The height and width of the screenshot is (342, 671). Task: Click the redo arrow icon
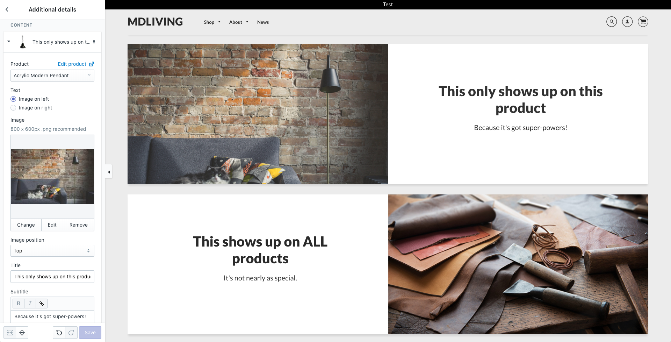pyautogui.click(x=71, y=333)
